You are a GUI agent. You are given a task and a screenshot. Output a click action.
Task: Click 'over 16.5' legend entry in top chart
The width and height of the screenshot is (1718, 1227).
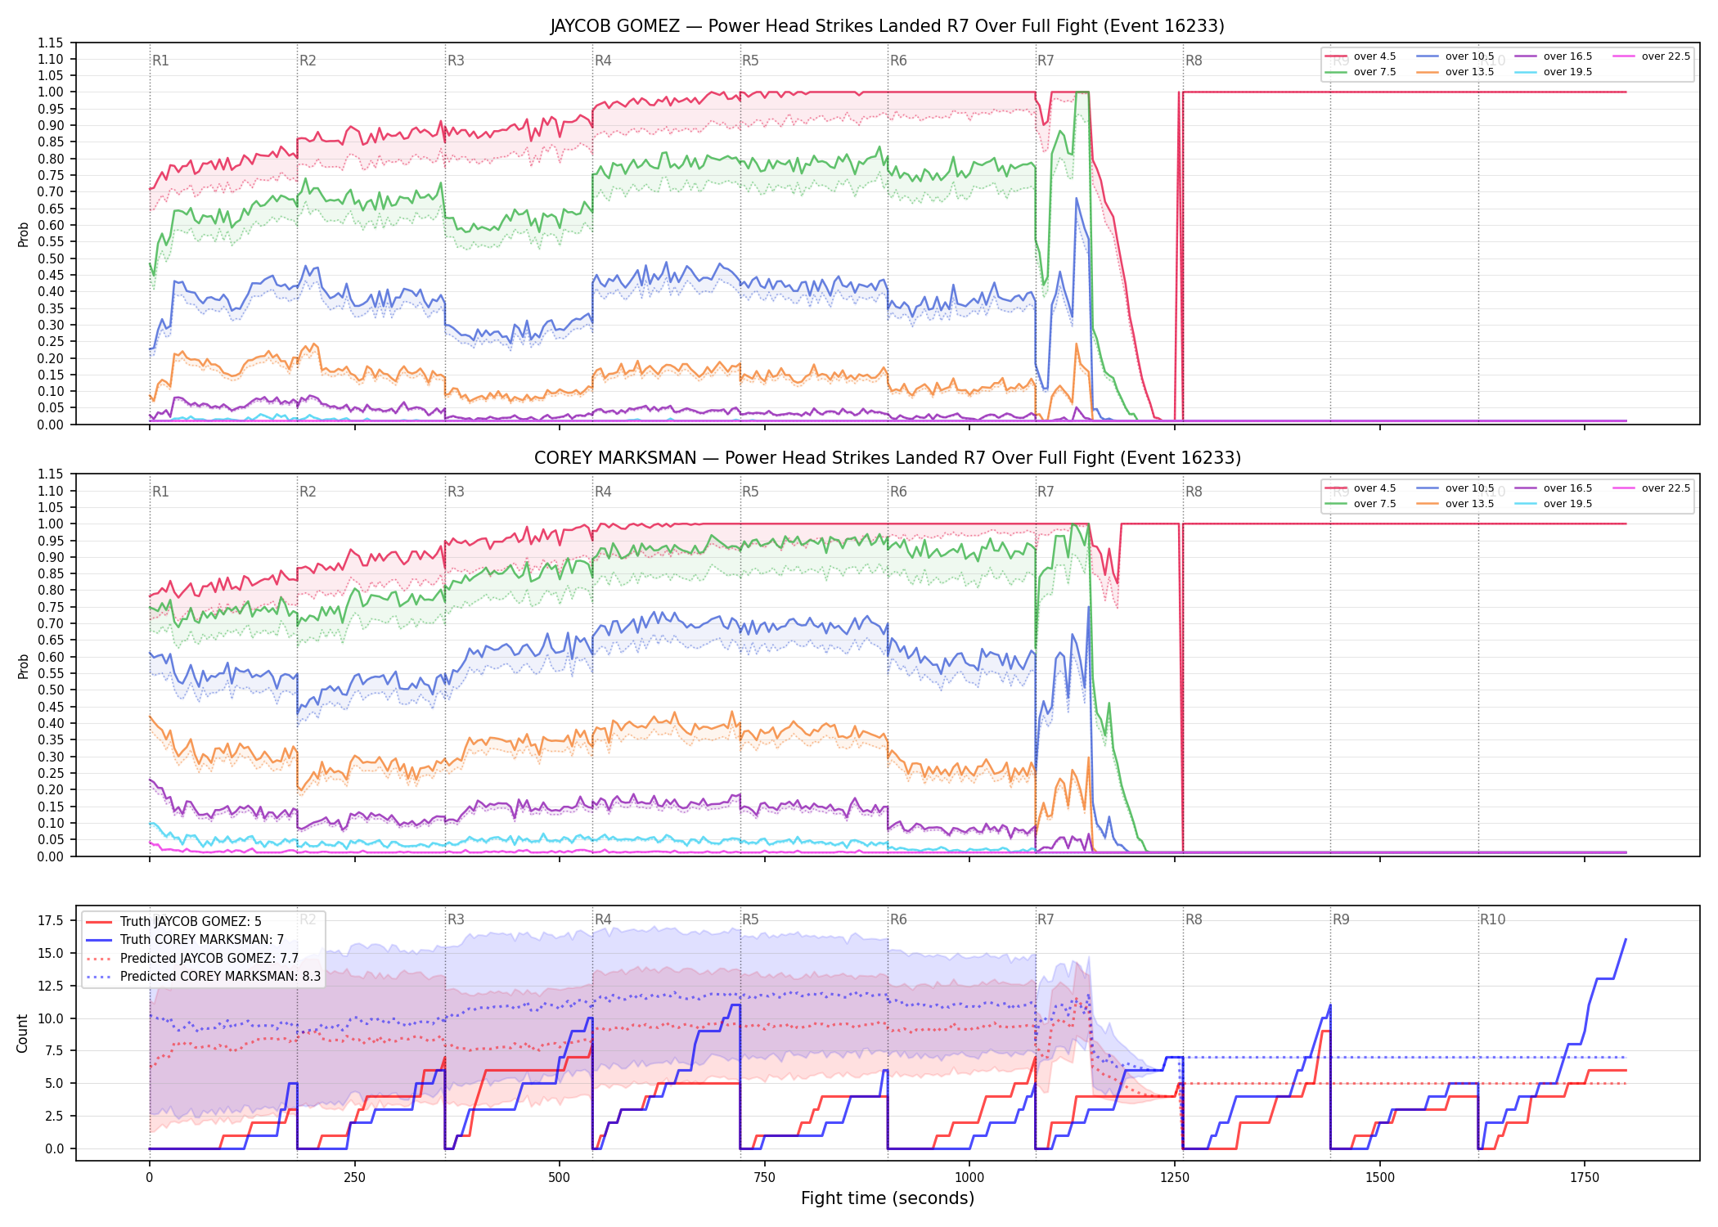[x=1554, y=56]
